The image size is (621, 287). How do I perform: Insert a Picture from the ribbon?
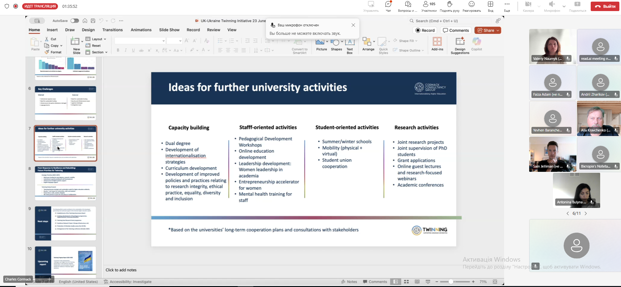321,45
